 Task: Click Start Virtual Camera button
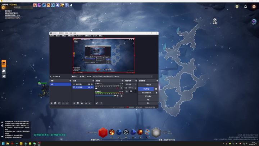tap(146, 93)
